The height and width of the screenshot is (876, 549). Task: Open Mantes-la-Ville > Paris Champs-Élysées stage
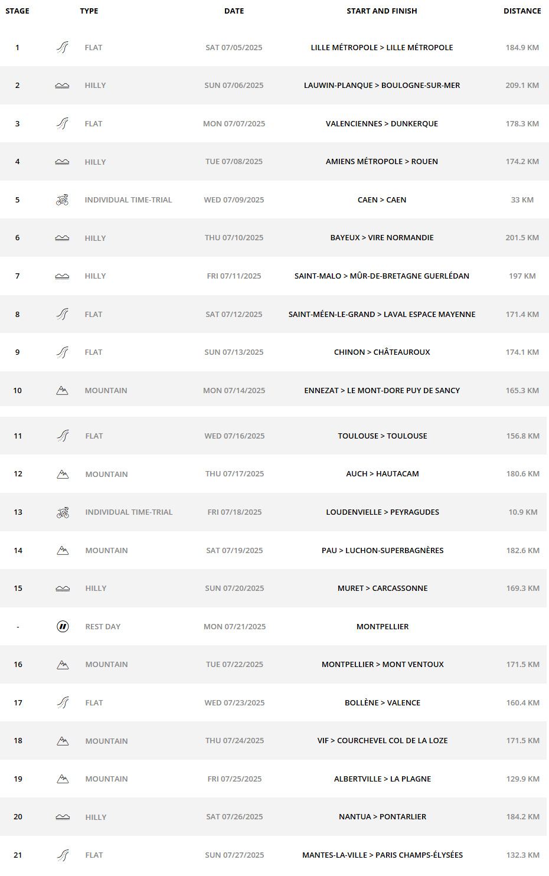coord(383,855)
